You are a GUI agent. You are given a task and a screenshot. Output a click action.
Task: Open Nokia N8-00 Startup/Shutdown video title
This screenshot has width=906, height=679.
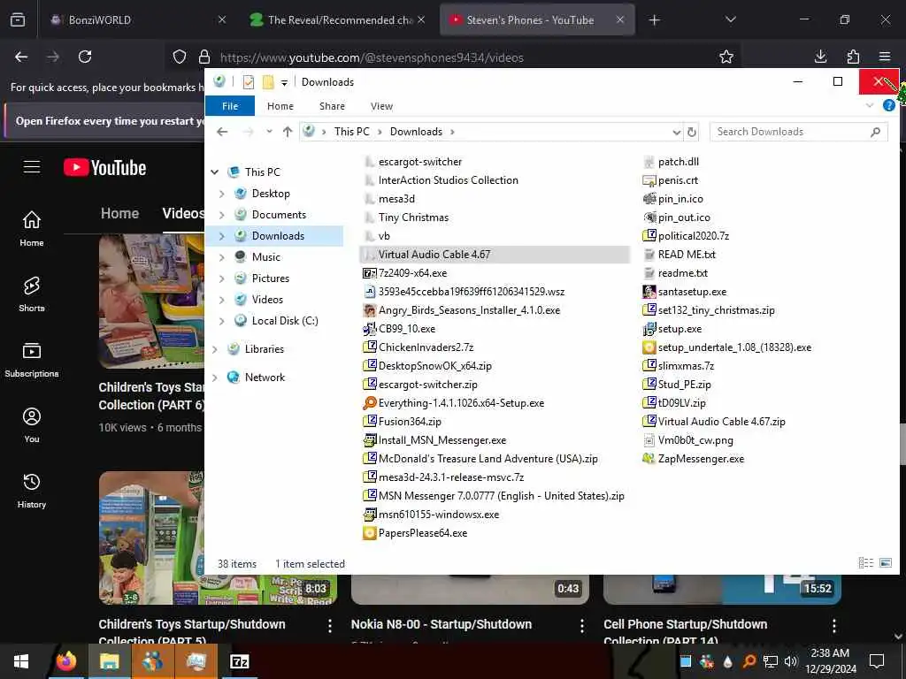pos(441,624)
